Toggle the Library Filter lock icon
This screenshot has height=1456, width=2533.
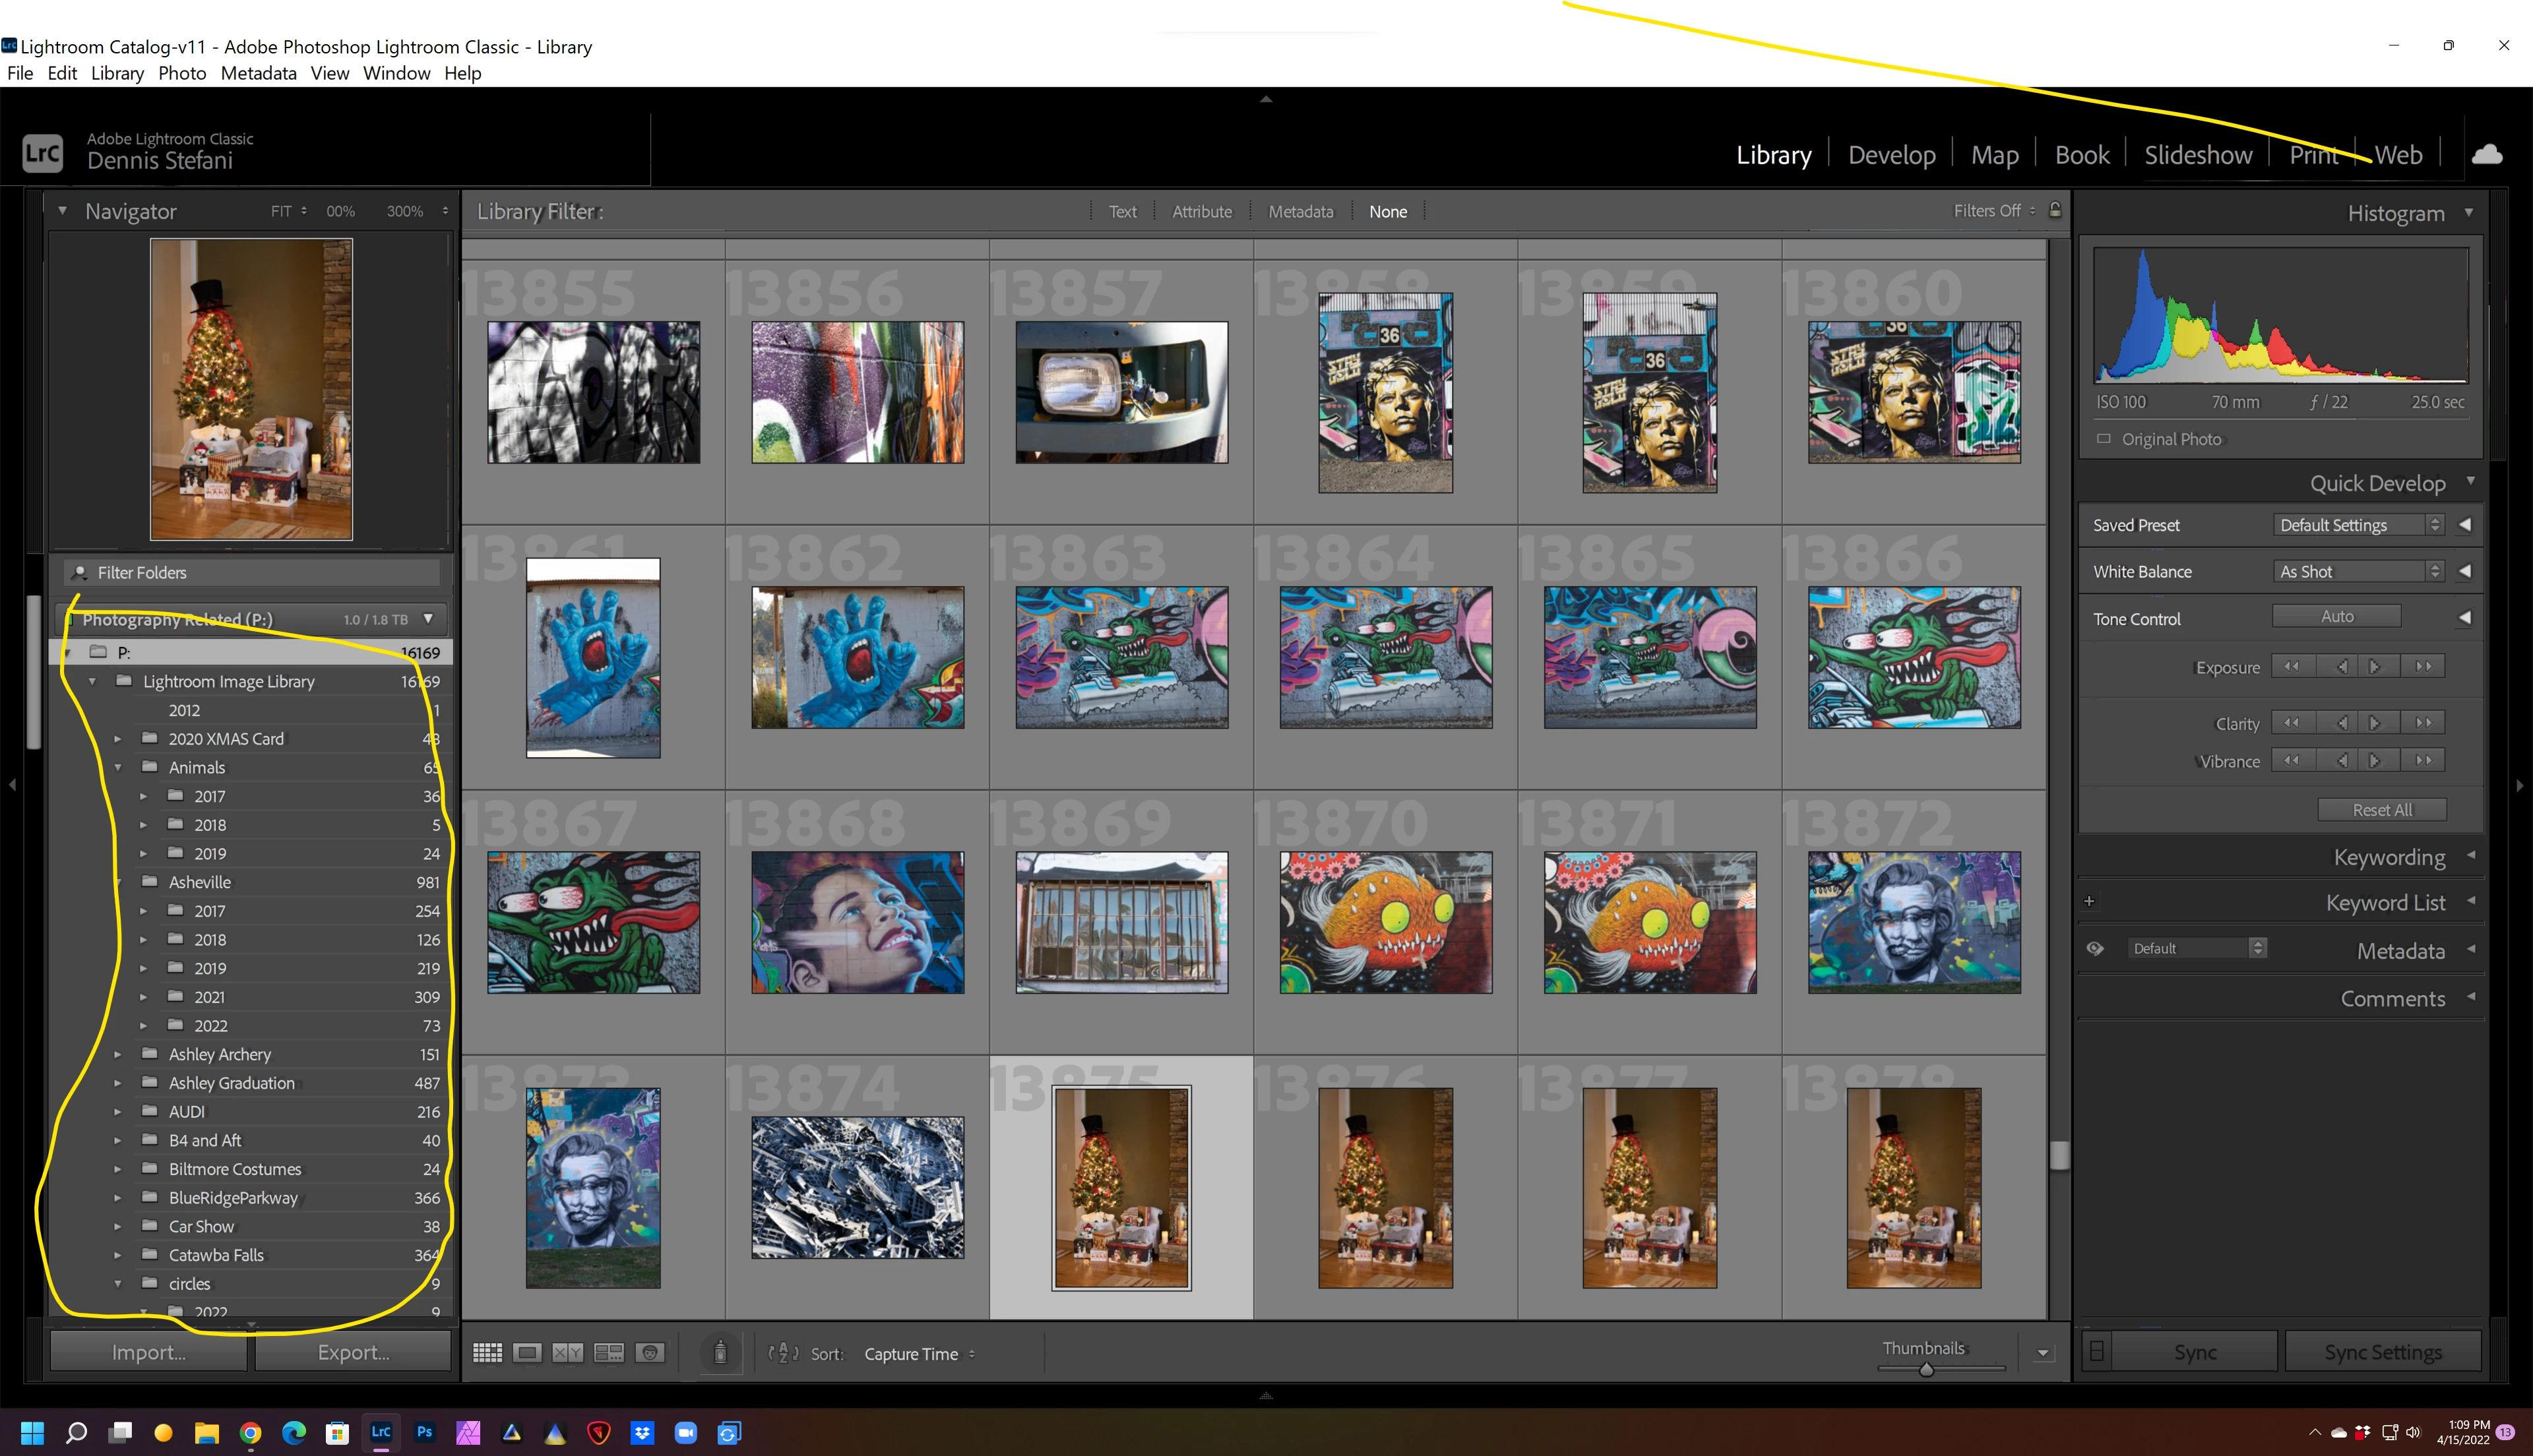pos(2055,210)
